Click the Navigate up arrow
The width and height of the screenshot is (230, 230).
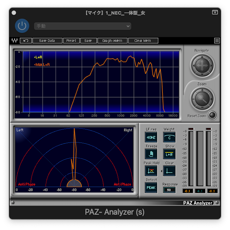[x=202, y=57]
